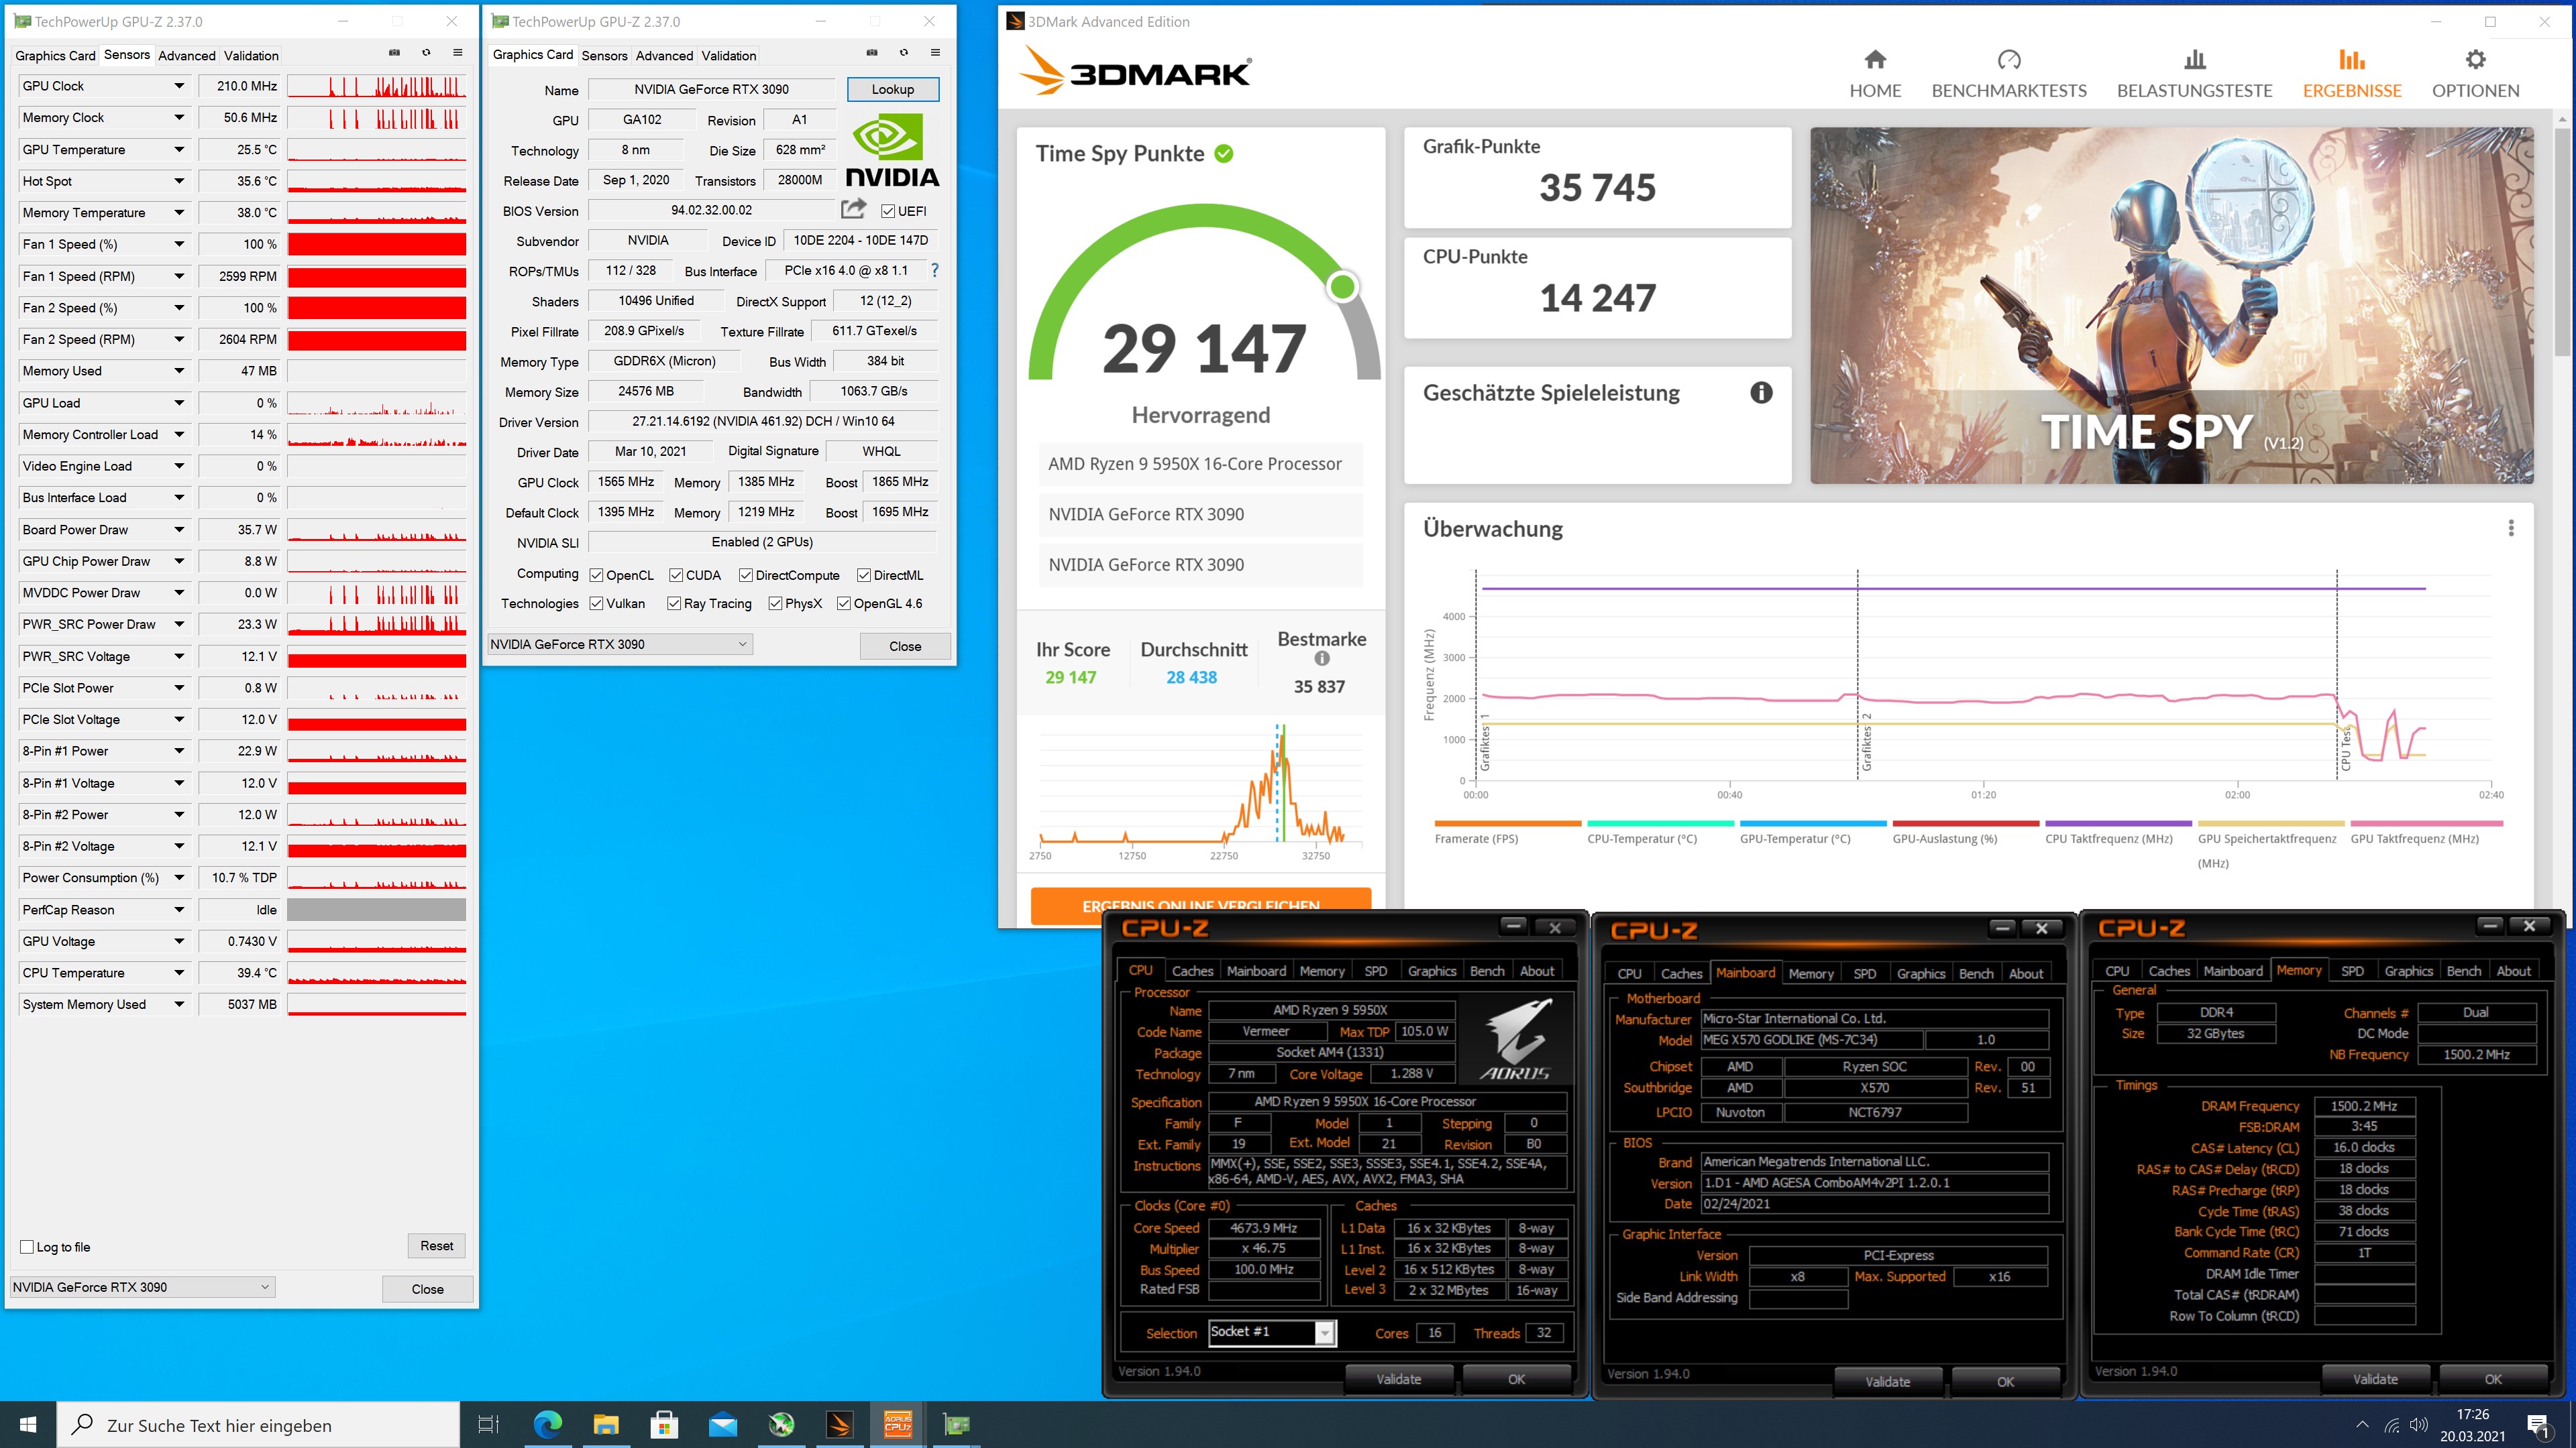Screen dimensions: 2576x1448
Task: Click the camera screenshot icon in GPU-Z Sensors window
Action: (394, 53)
